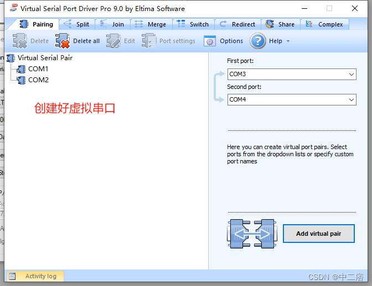Click the Join tab icon
The width and height of the screenshot is (372, 286).
coord(103,24)
